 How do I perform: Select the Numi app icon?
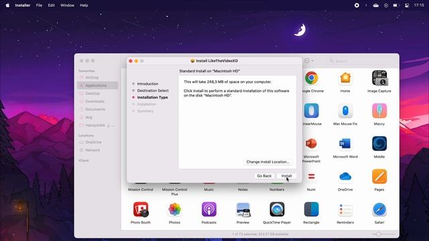(x=311, y=177)
